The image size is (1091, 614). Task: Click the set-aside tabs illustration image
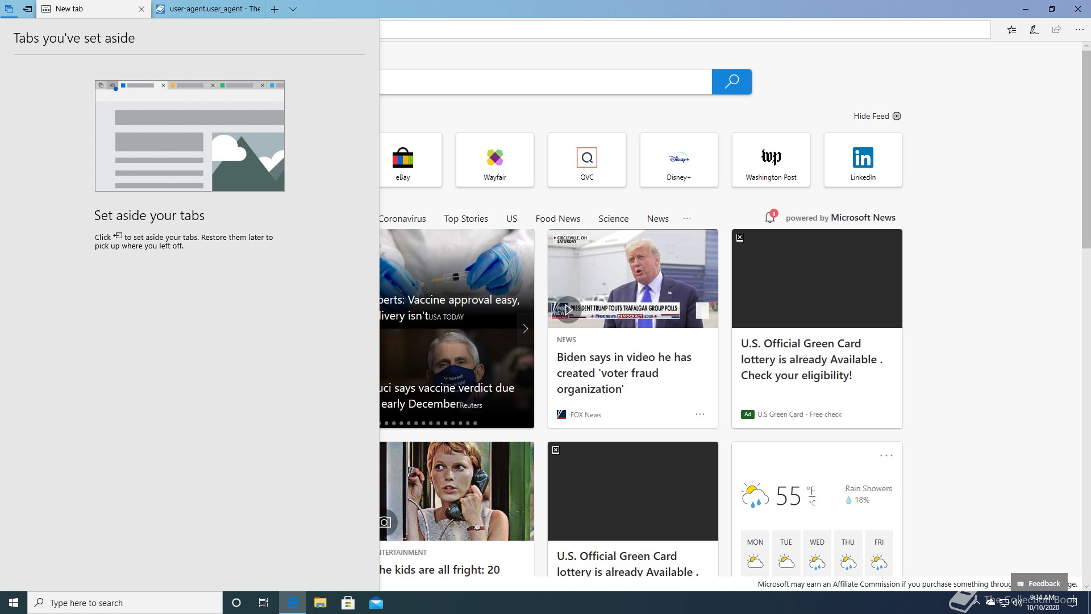[190, 136]
